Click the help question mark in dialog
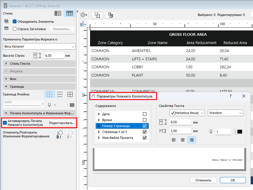 (231, 96)
